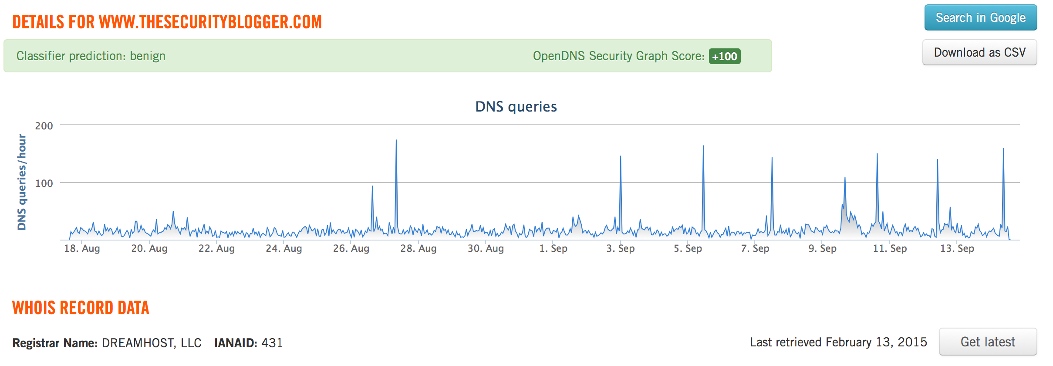This screenshot has height=366, width=1053.
Task: Click the DNS queries chart title
Action: [x=516, y=107]
